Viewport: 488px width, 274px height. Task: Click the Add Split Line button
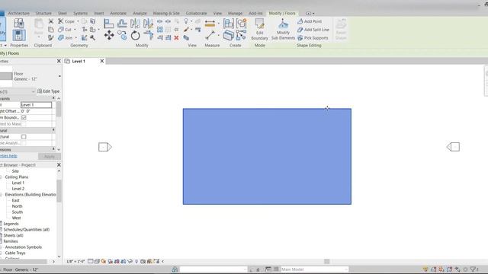tap(313, 30)
